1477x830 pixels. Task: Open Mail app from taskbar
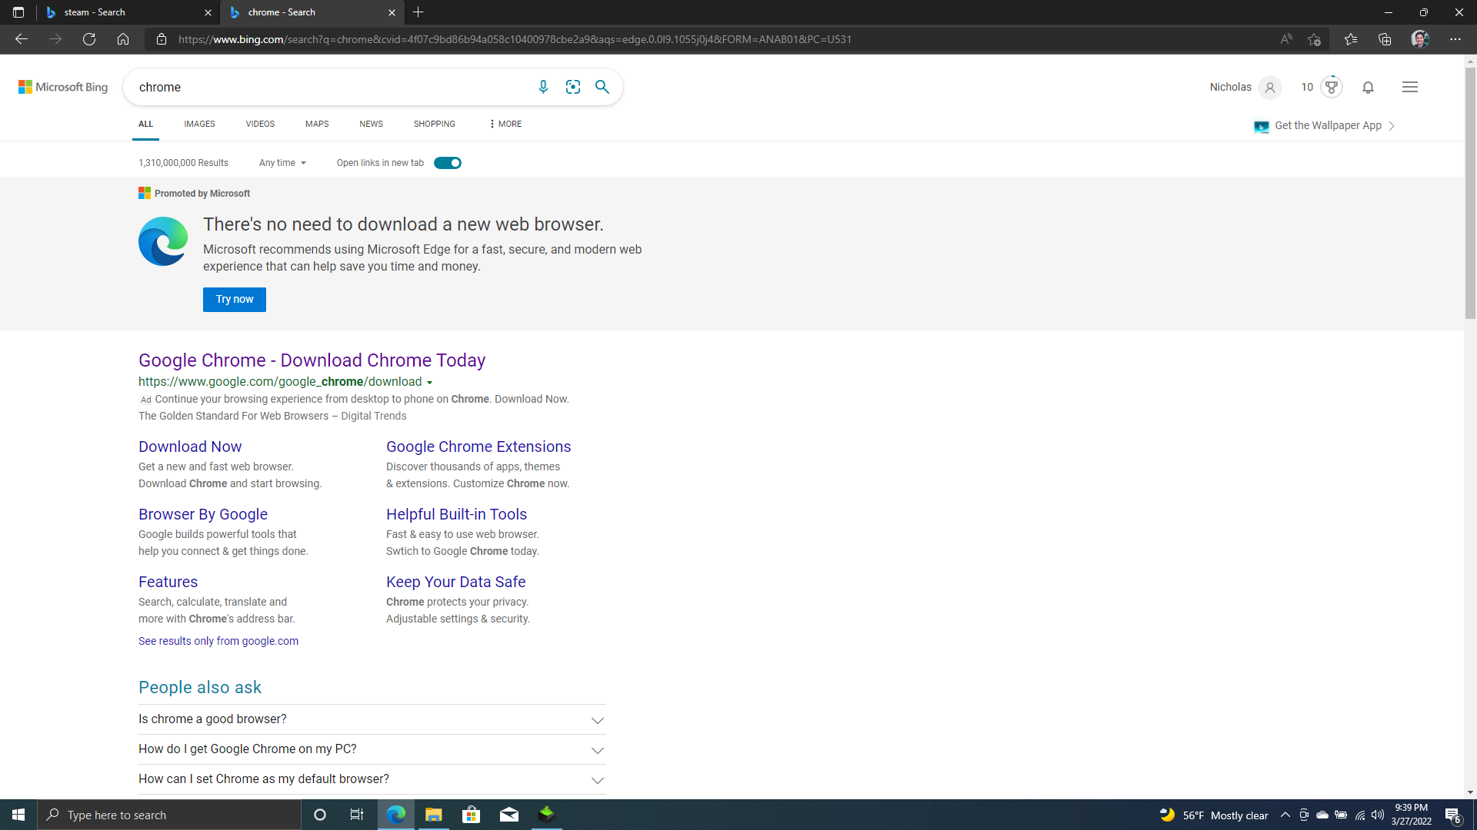(509, 815)
